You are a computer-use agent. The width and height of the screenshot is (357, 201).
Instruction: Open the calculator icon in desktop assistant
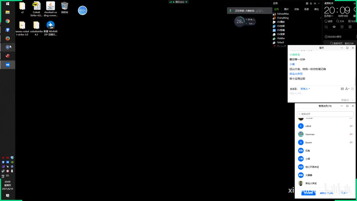pyautogui.click(x=350, y=27)
